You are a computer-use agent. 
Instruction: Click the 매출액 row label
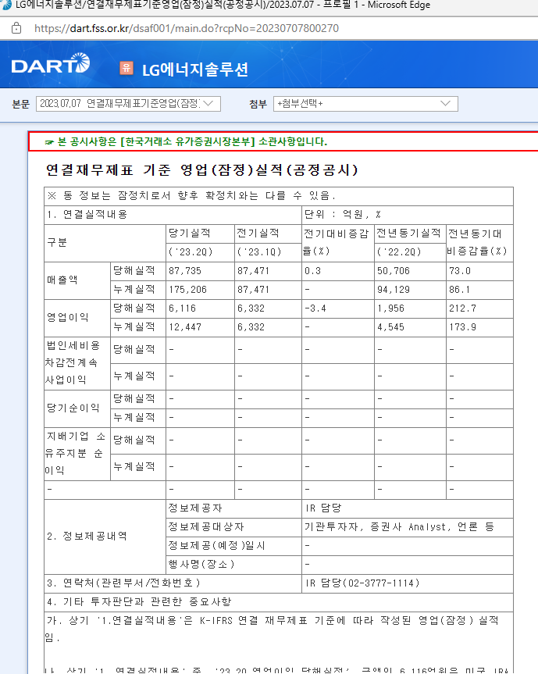tap(62, 280)
